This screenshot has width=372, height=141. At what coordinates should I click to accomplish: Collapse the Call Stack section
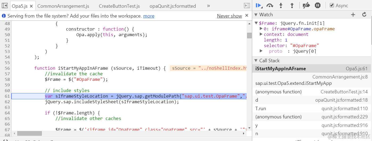click(256, 61)
